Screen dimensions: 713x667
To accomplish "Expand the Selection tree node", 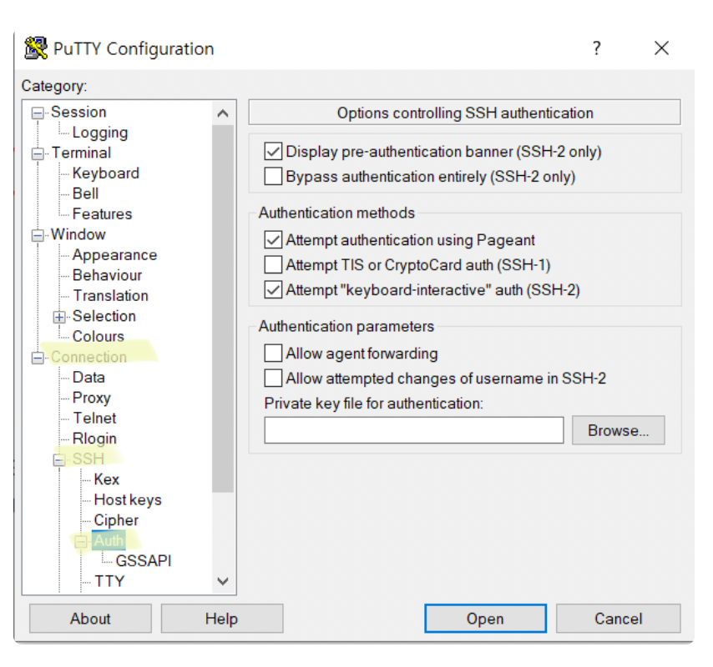I will coord(59,317).
